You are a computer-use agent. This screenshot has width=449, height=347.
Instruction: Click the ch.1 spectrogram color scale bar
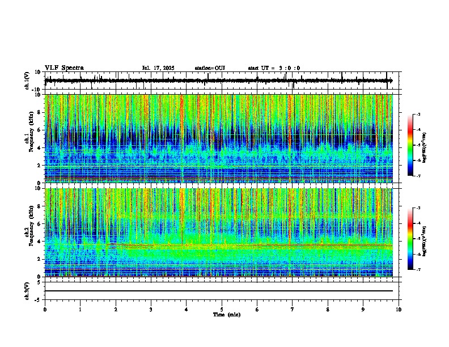(x=410, y=145)
